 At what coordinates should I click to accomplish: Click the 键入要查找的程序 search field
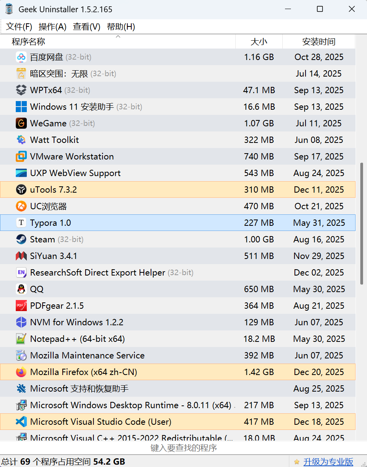pyautogui.click(x=184, y=448)
